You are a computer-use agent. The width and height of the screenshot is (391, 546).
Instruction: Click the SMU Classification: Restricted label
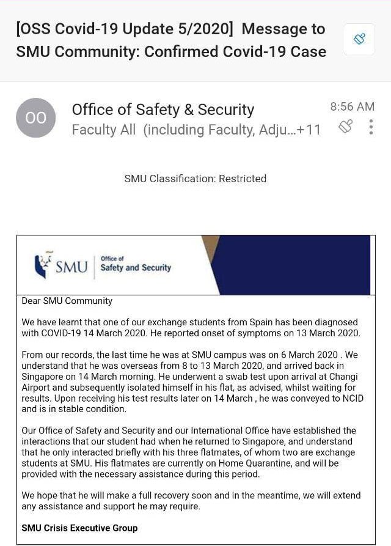195,179
